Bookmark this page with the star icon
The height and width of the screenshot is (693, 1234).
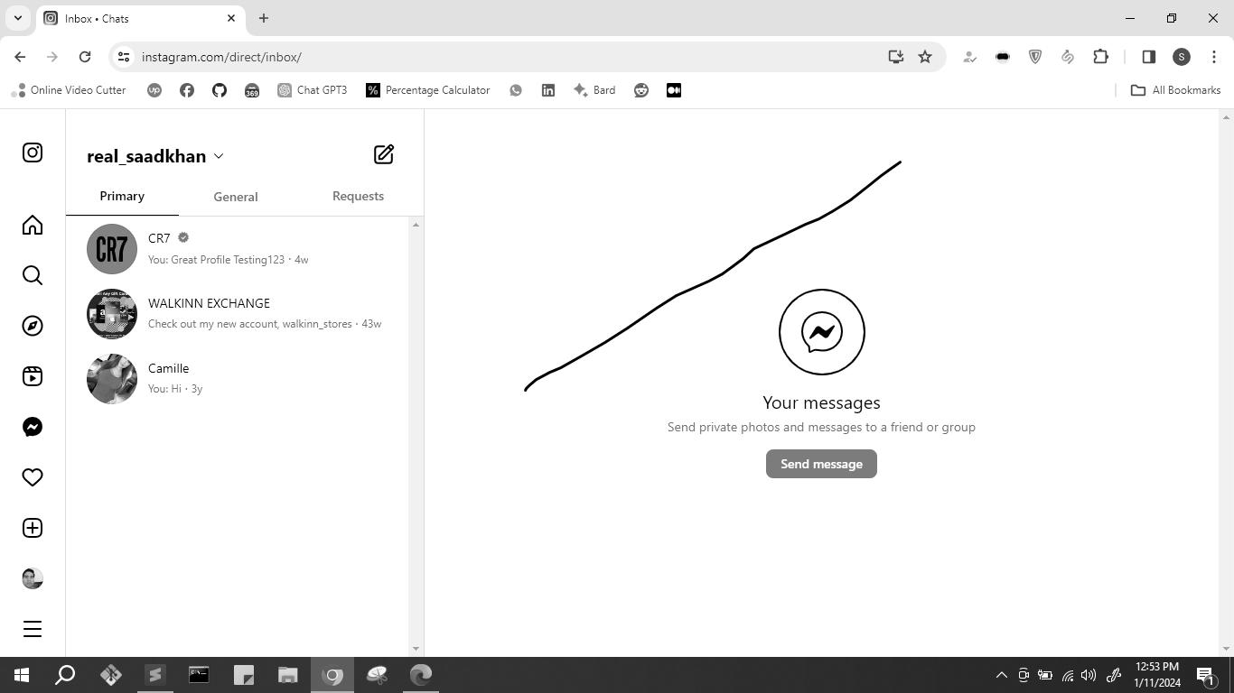tap(925, 57)
